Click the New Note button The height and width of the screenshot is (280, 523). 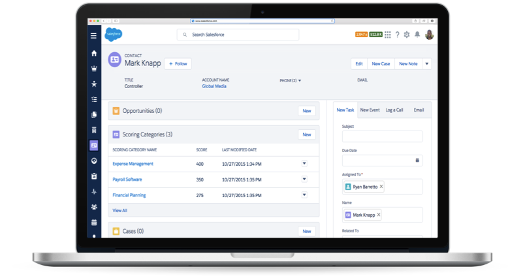pos(408,64)
